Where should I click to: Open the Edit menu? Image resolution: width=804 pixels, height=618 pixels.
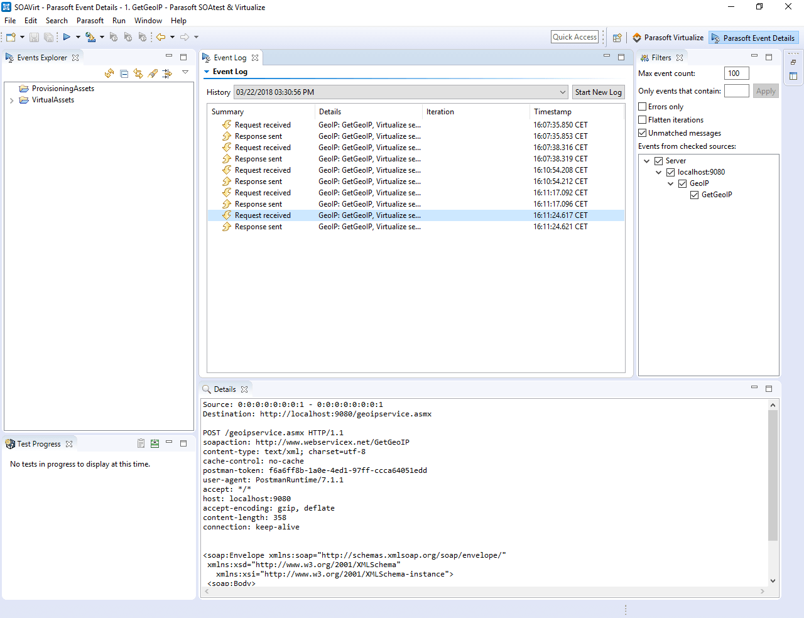(31, 21)
